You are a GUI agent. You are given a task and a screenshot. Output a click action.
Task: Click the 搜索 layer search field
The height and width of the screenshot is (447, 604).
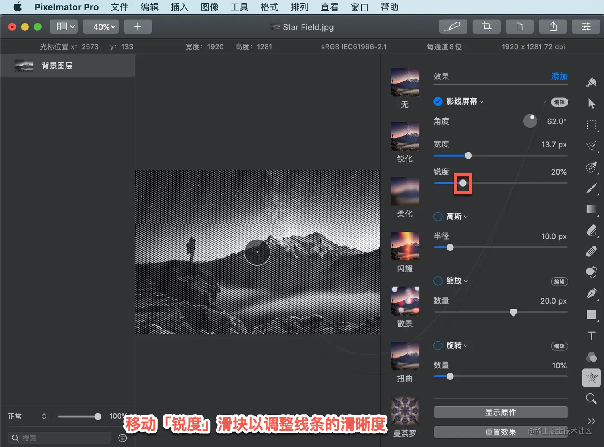tap(60, 438)
